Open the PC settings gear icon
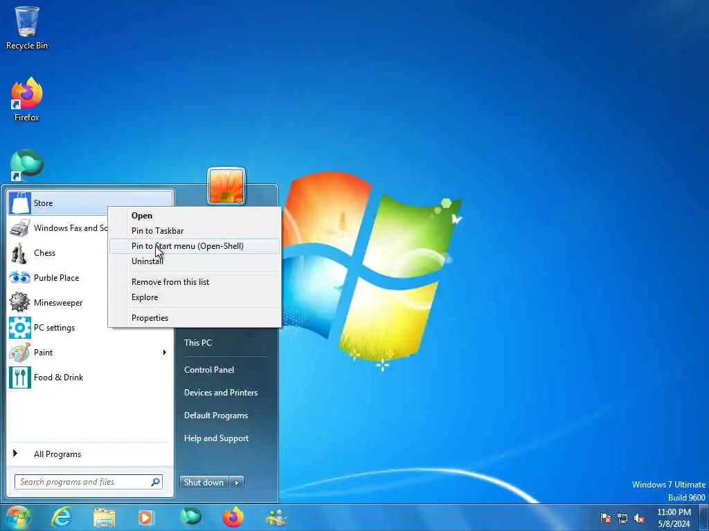The width and height of the screenshot is (709, 531). [20, 327]
